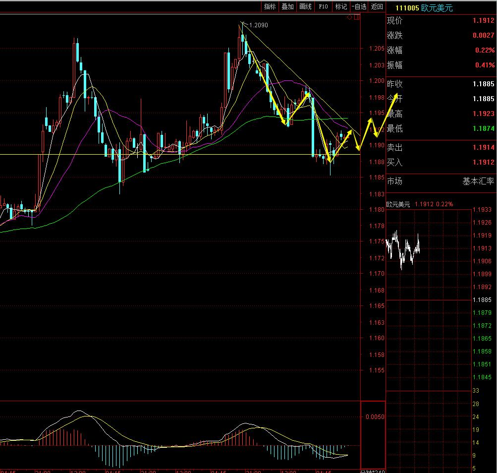Click the 基本汇率 market label
Screen dimensions: 497x473
click(478, 181)
